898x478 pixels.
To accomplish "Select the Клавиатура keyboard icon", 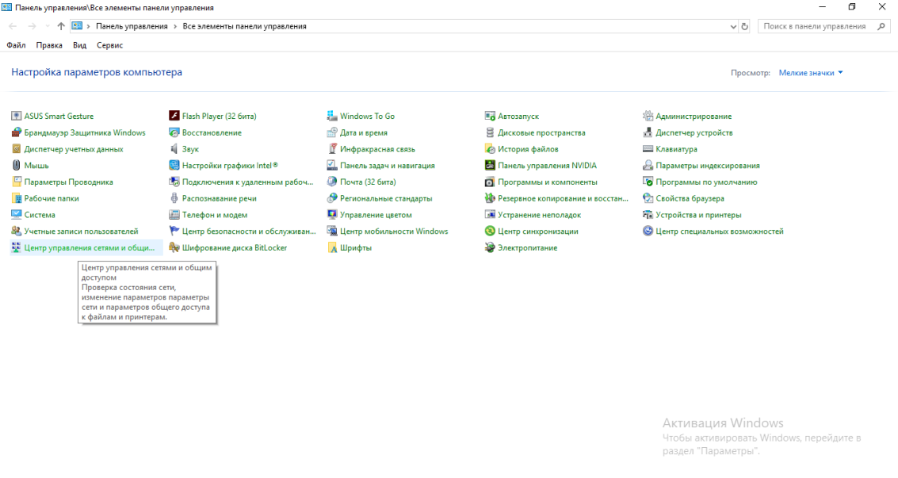I will (648, 149).
